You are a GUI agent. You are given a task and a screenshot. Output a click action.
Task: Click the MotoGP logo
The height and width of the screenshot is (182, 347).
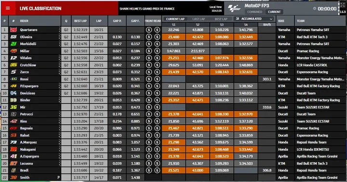(x=234, y=8)
